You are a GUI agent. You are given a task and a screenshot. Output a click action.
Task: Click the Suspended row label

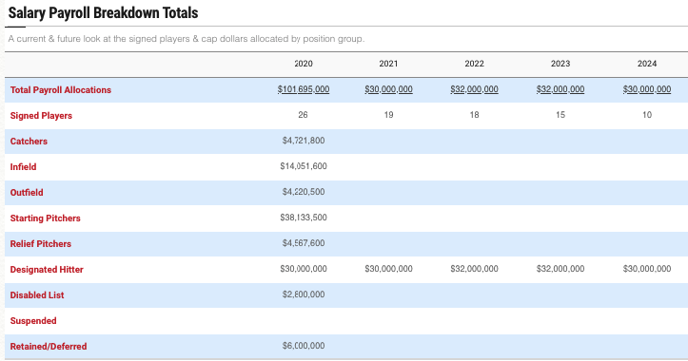33,321
